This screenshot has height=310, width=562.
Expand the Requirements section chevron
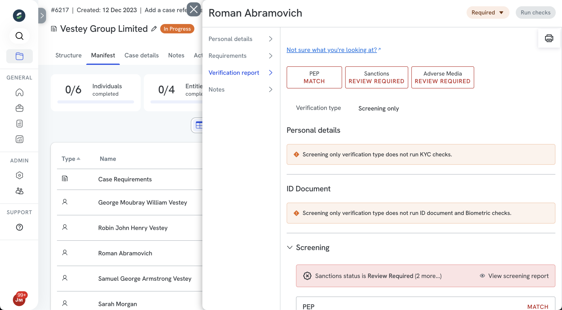click(x=270, y=56)
